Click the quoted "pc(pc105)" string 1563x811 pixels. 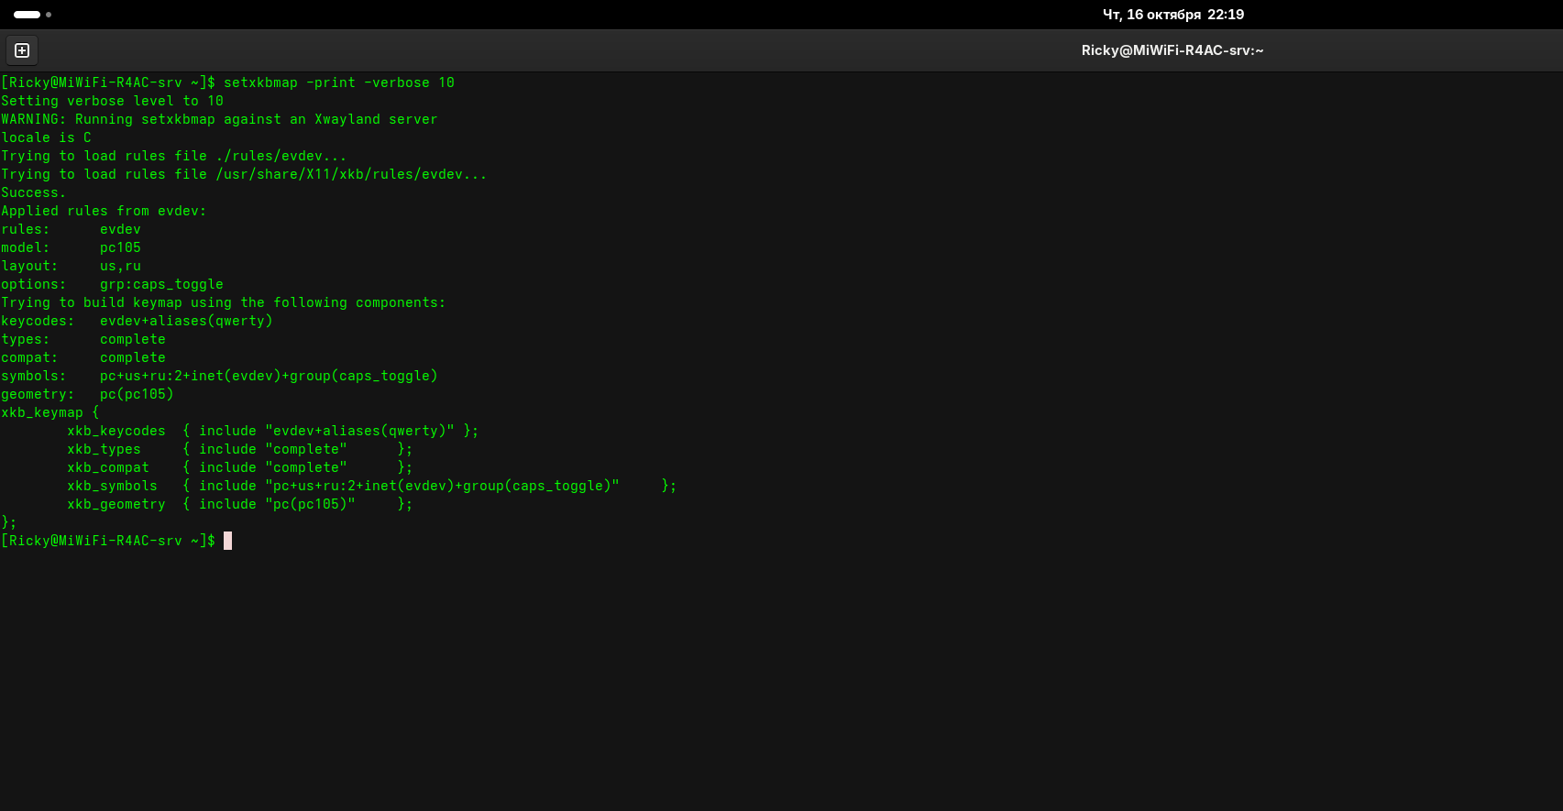coord(310,504)
